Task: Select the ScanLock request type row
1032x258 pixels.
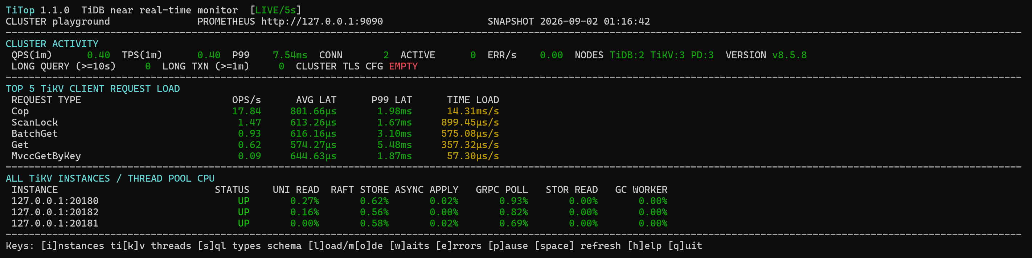Action: (255, 122)
